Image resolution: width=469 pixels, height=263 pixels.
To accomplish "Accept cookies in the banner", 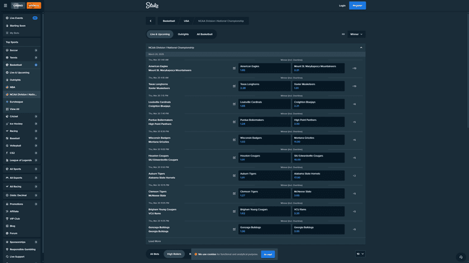I will point(267,254).
